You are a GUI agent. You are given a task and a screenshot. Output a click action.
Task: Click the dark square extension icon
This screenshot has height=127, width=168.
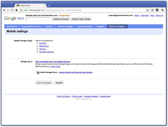tap(157, 10)
